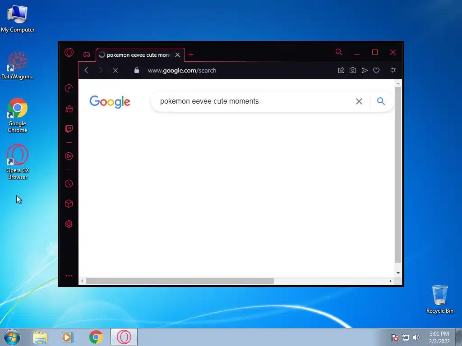Open a new tab with plus button

(x=191, y=55)
